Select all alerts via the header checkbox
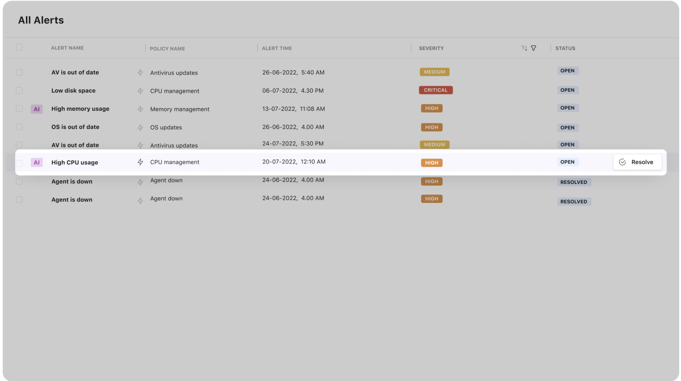681x381 pixels. tap(19, 47)
